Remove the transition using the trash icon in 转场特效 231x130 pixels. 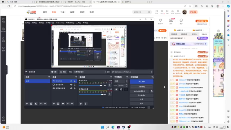click(x=121, y=90)
